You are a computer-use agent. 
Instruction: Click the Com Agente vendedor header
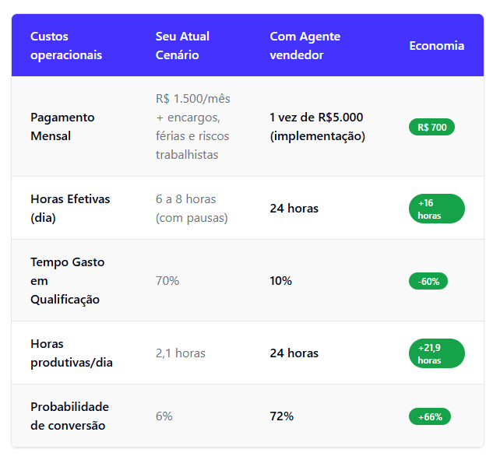305,46
